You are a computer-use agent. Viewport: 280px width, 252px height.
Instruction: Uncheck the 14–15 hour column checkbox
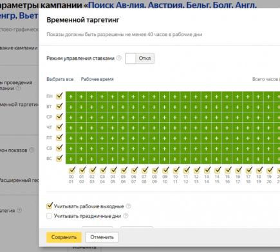tap(218, 170)
